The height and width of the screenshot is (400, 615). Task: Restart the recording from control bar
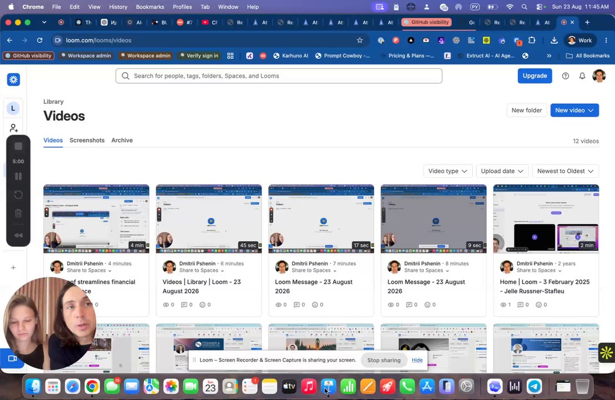coord(18,194)
